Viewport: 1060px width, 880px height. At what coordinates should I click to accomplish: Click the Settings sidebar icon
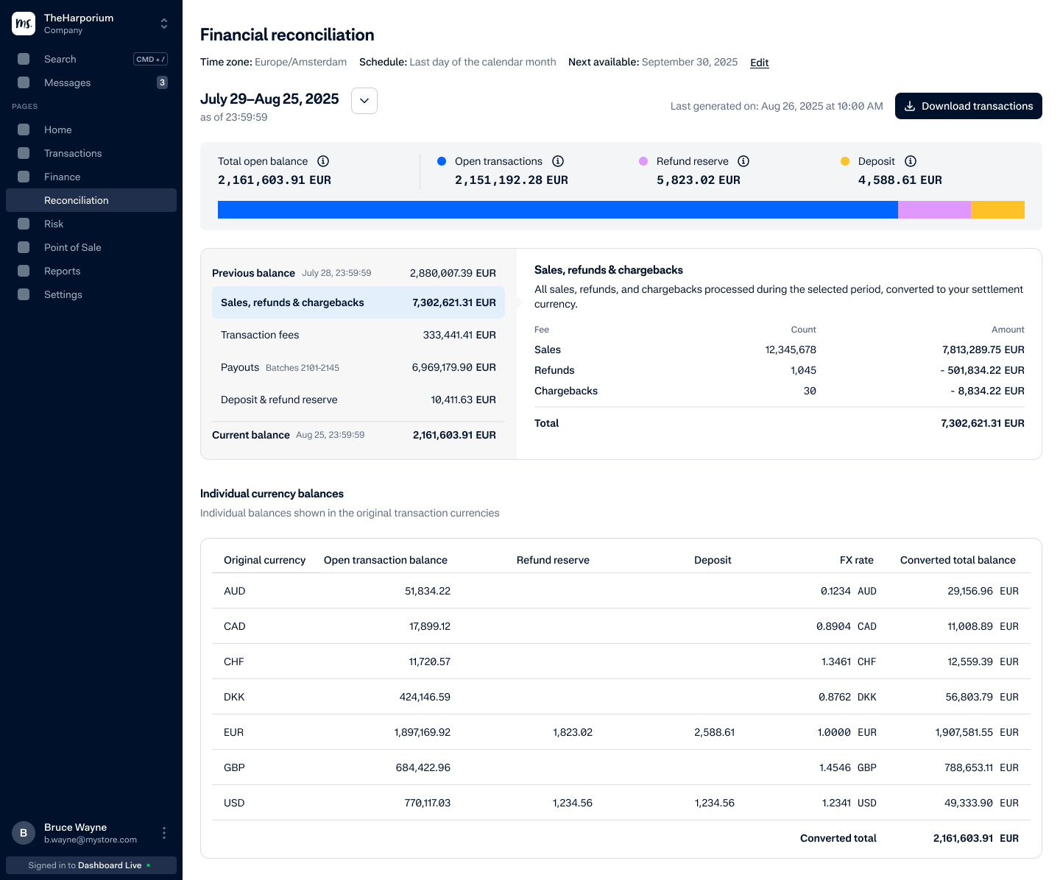pos(24,294)
